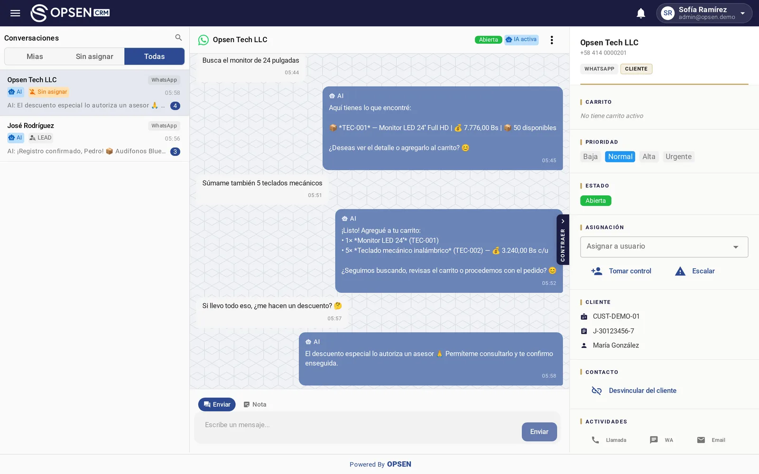759x474 pixels.
Task: Click the AI badge on Opsen Tech row
Action: (15, 92)
